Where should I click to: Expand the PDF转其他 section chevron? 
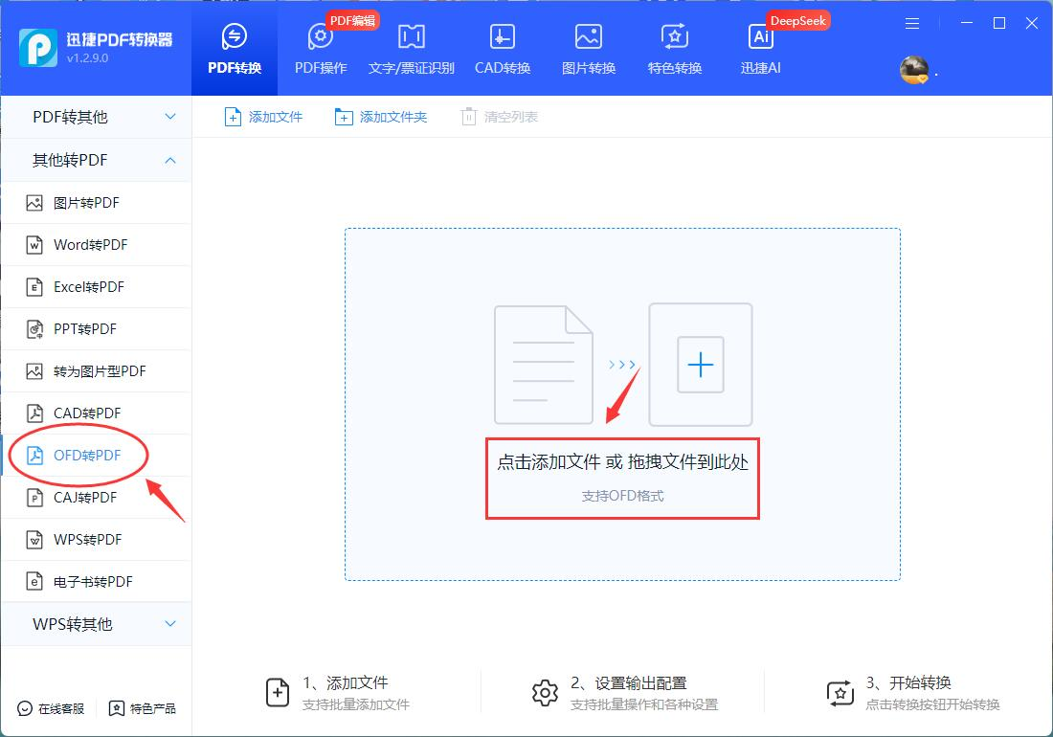(170, 117)
